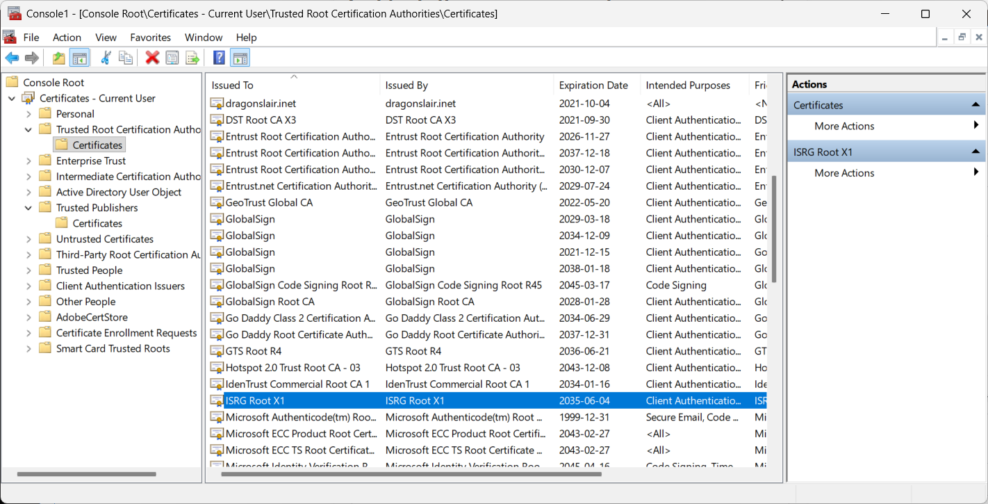
Task: Open the View menu
Action: click(x=106, y=38)
